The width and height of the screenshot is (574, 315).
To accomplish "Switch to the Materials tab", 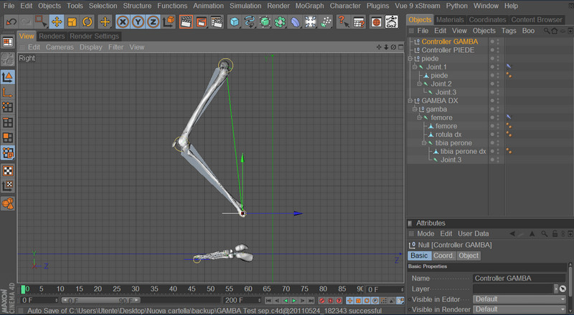I will click(450, 19).
